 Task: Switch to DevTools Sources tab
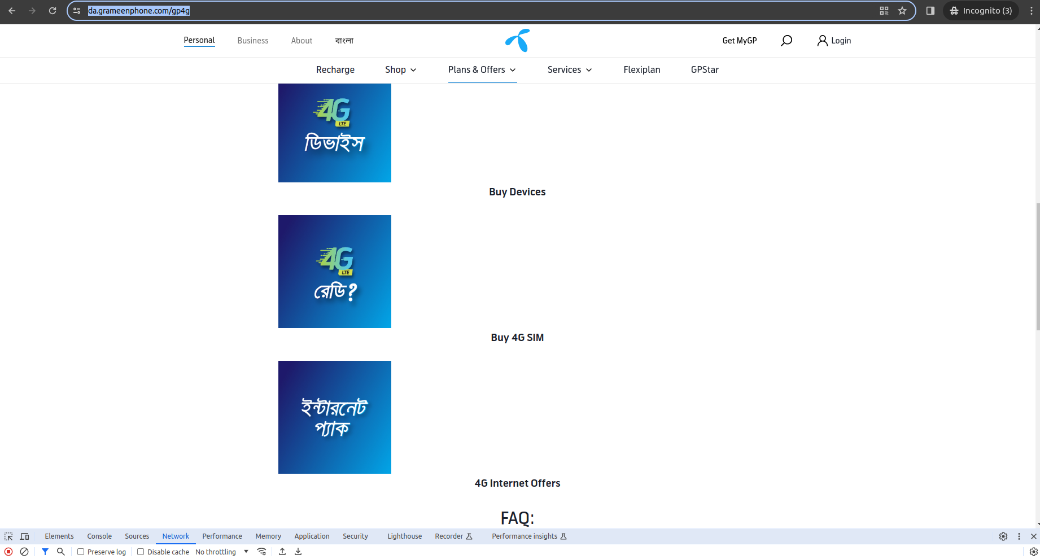click(137, 536)
